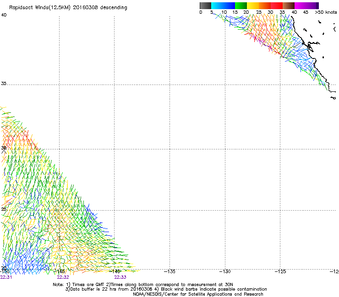Click the longitude -125 axis label
Screen dimensions: 339x297
coord(280,271)
